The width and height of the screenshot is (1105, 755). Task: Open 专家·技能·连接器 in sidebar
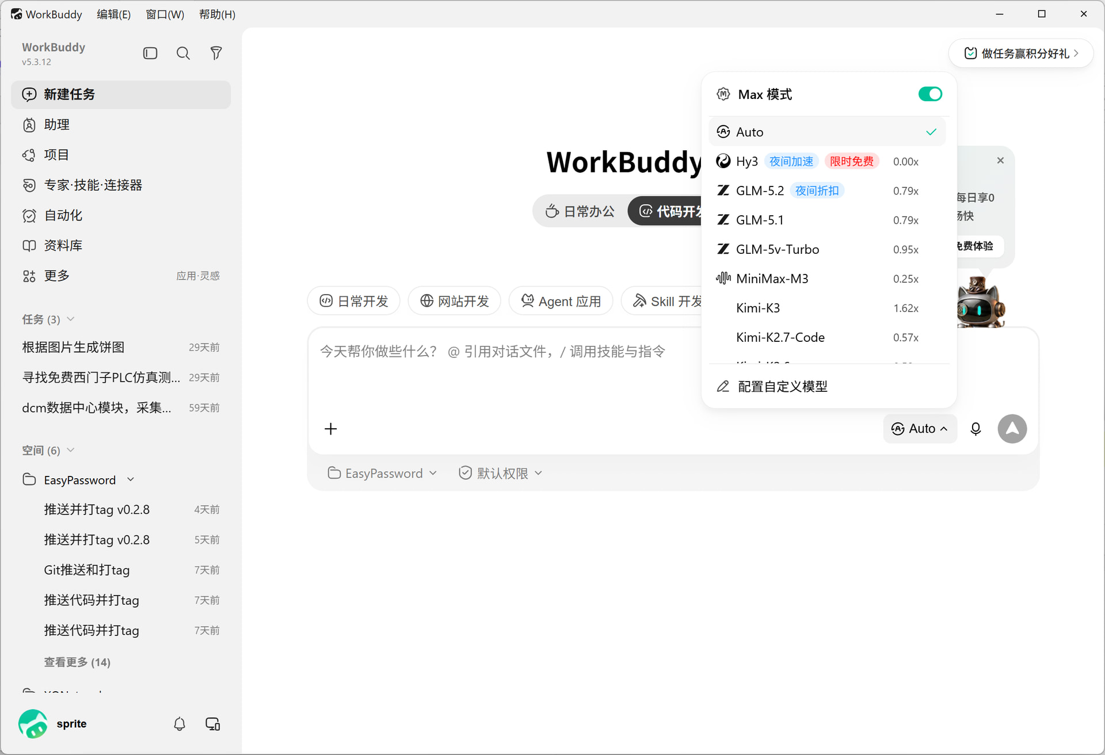(x=121, y=185)
